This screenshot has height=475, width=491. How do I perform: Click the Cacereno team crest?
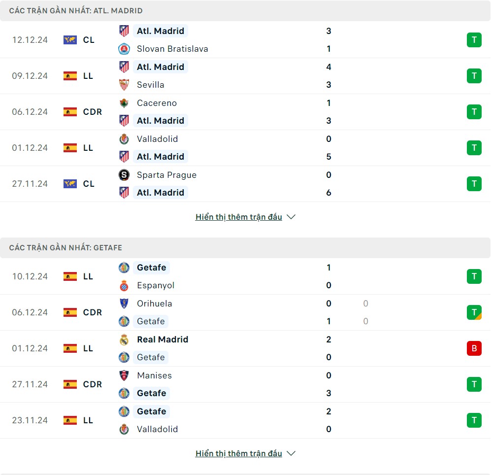tap(124, 103)
